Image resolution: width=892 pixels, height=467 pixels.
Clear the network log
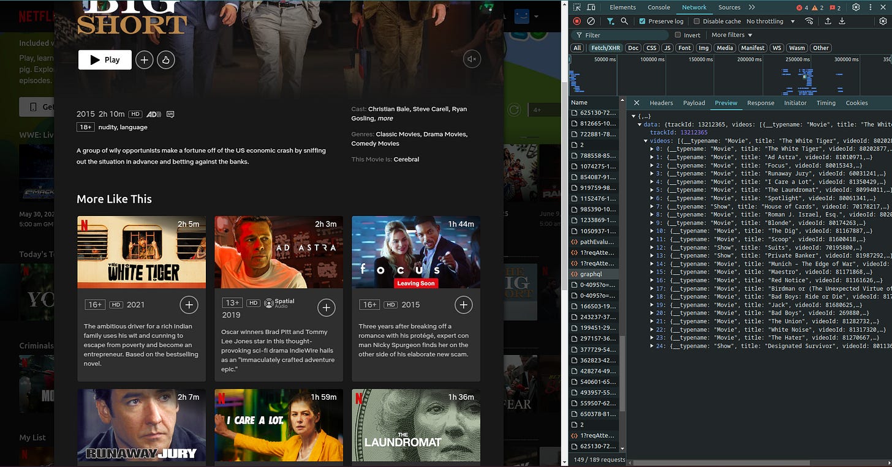[591, 21]
